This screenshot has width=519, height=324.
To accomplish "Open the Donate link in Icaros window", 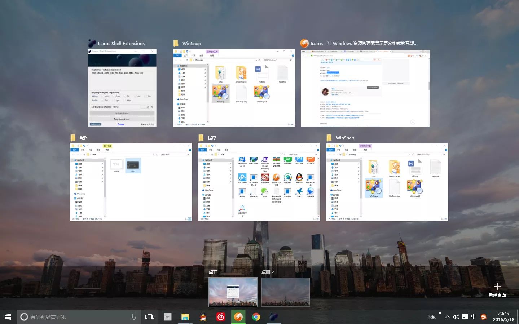I will click(121, 124).
